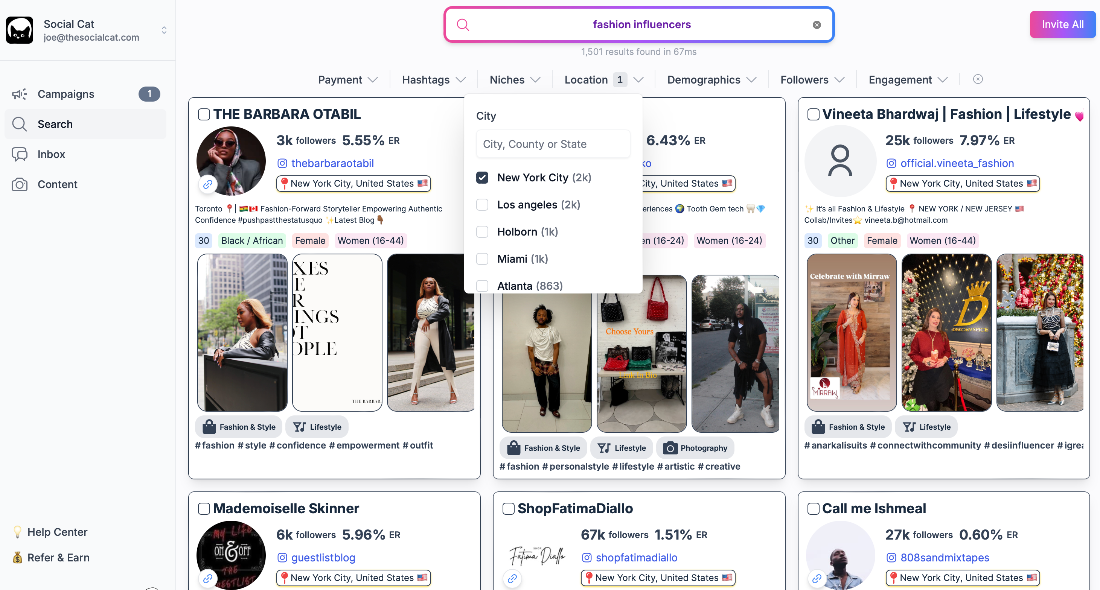Click the reset all filters circle icon
This screenshot has width=1100, height=590.
977,79
